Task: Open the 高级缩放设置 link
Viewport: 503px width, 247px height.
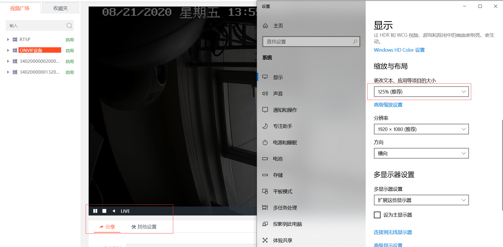Action: pos(388,105)
